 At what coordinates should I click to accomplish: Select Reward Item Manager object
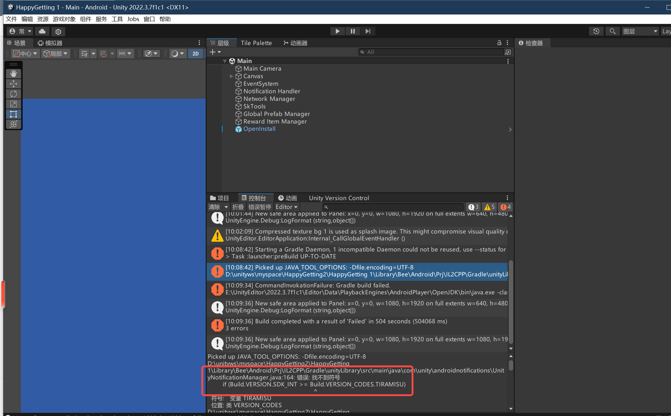point(275,122)
